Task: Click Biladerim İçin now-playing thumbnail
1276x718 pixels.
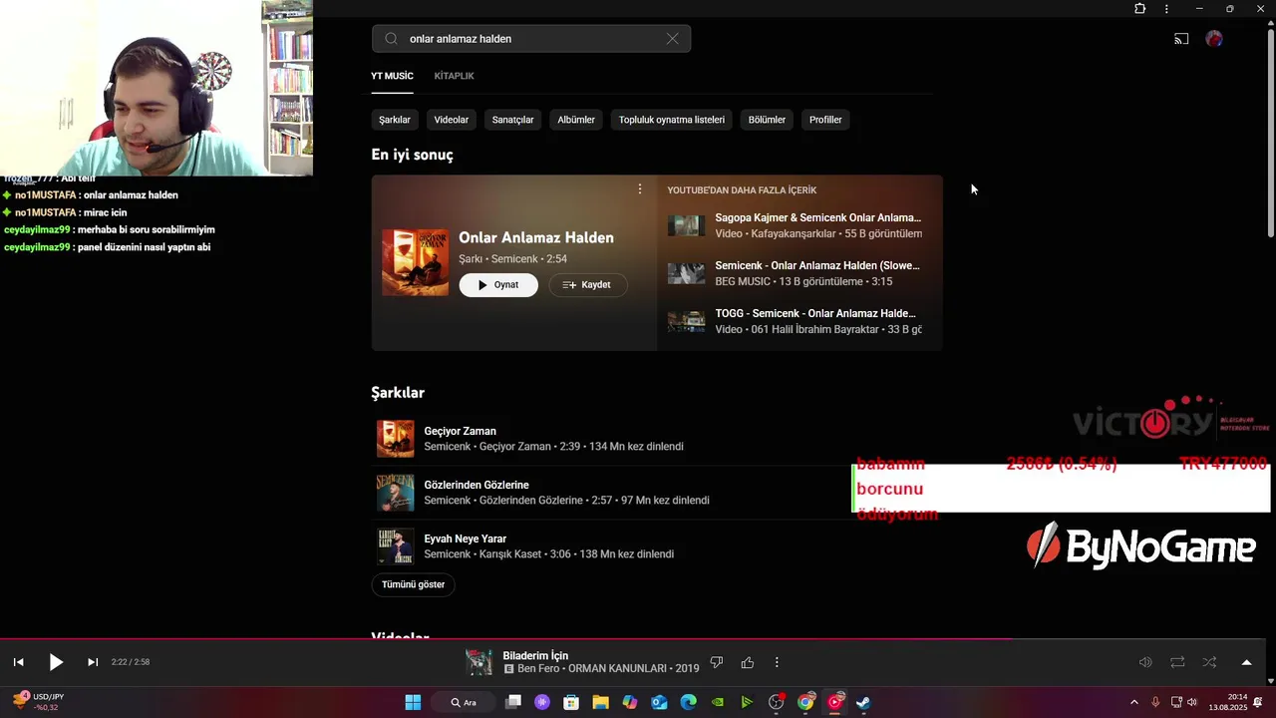Action: coord(479,662)
